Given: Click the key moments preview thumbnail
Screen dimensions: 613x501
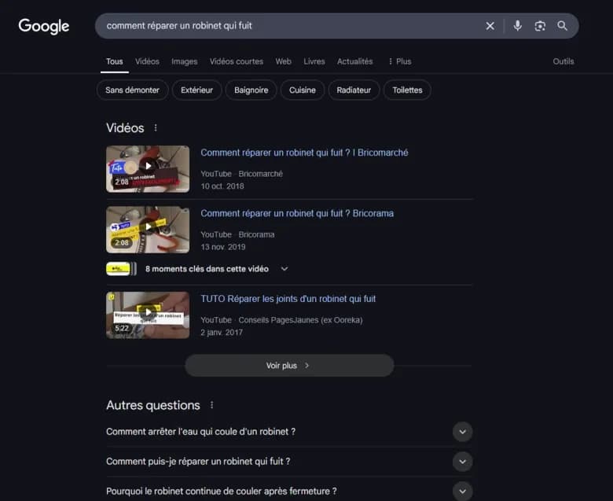Looking at the screenshot, I should click(121, 269).
